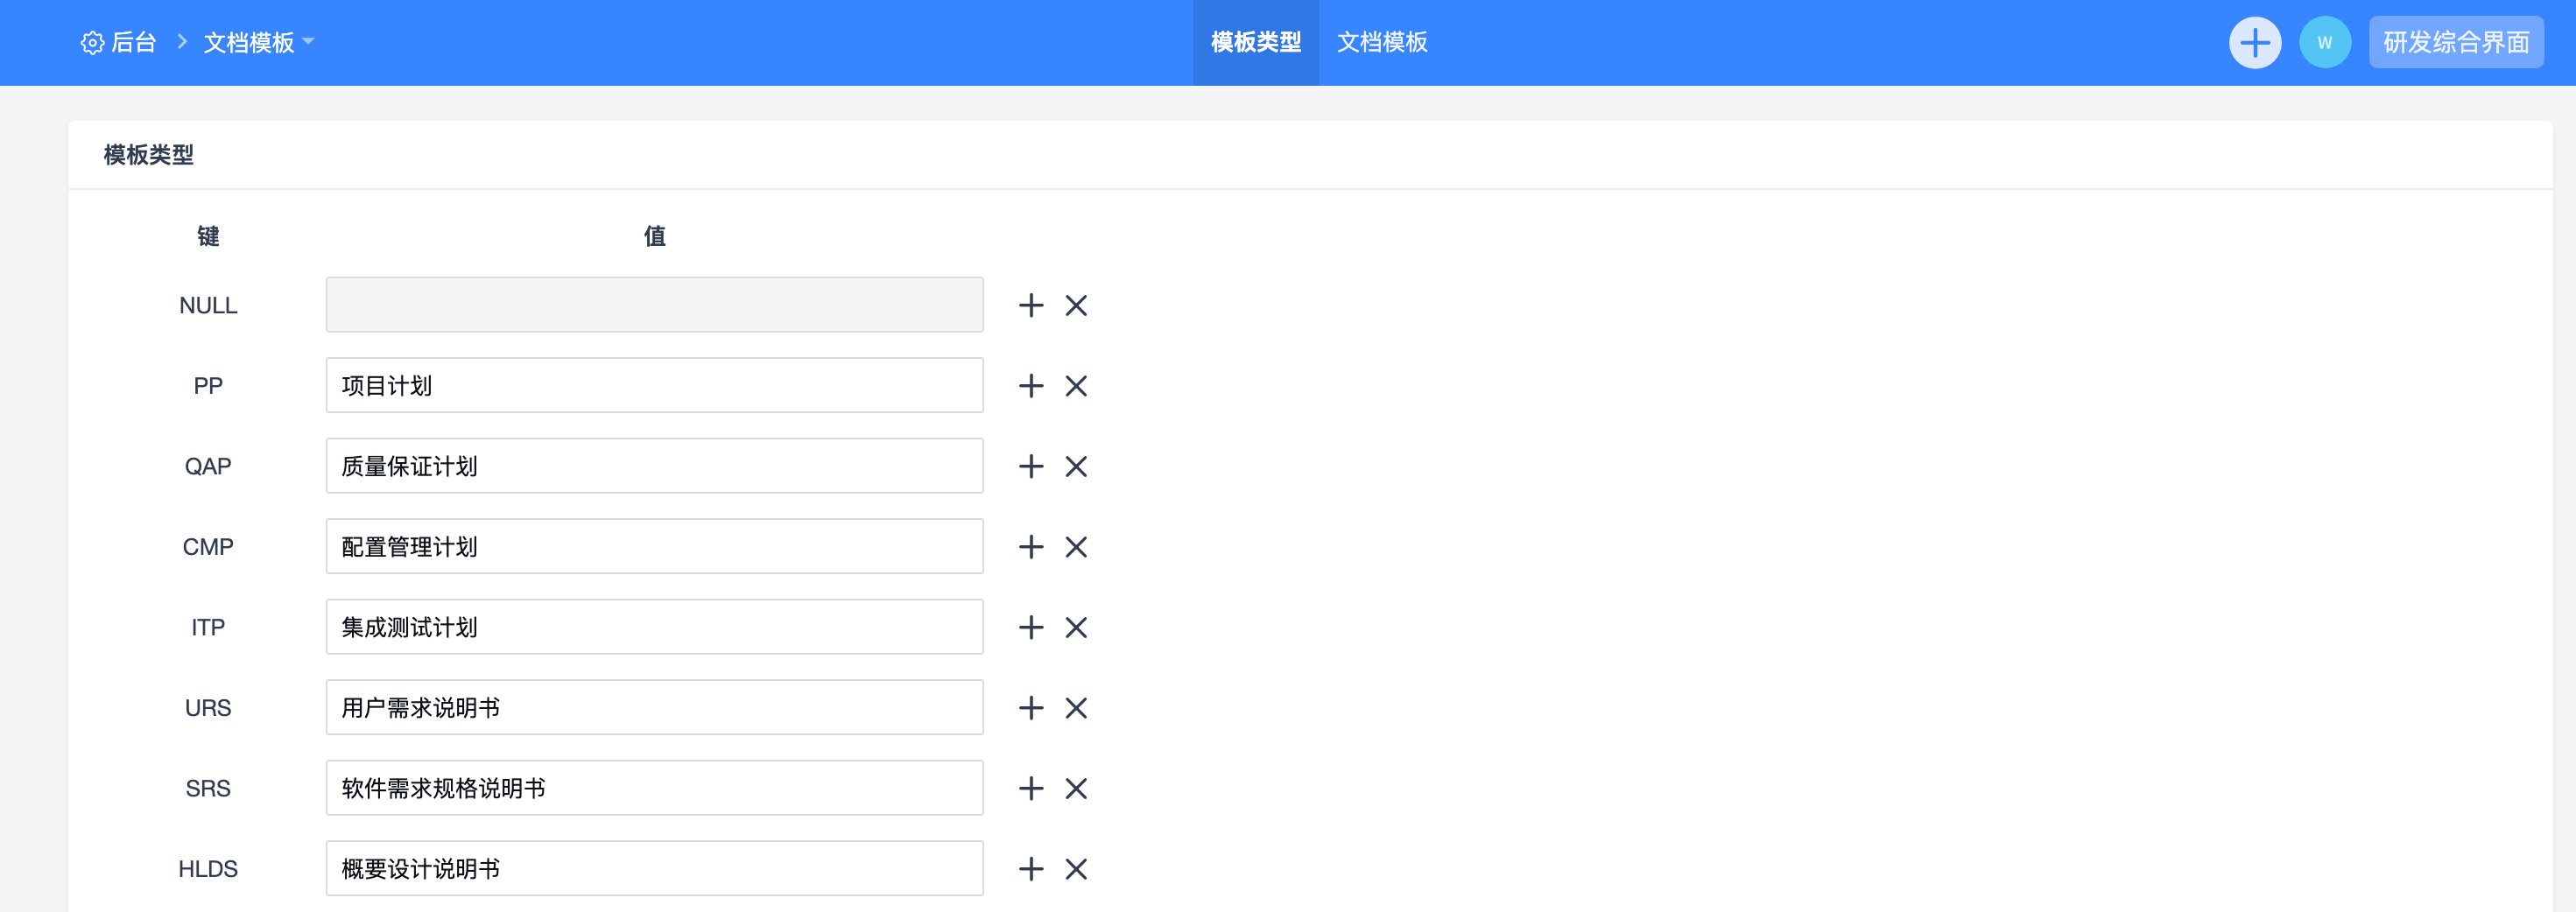The width and height of the screenshot is (2576, 912).
Task: Click the add row icon for NULL
Action: [x=1031, y=305]
